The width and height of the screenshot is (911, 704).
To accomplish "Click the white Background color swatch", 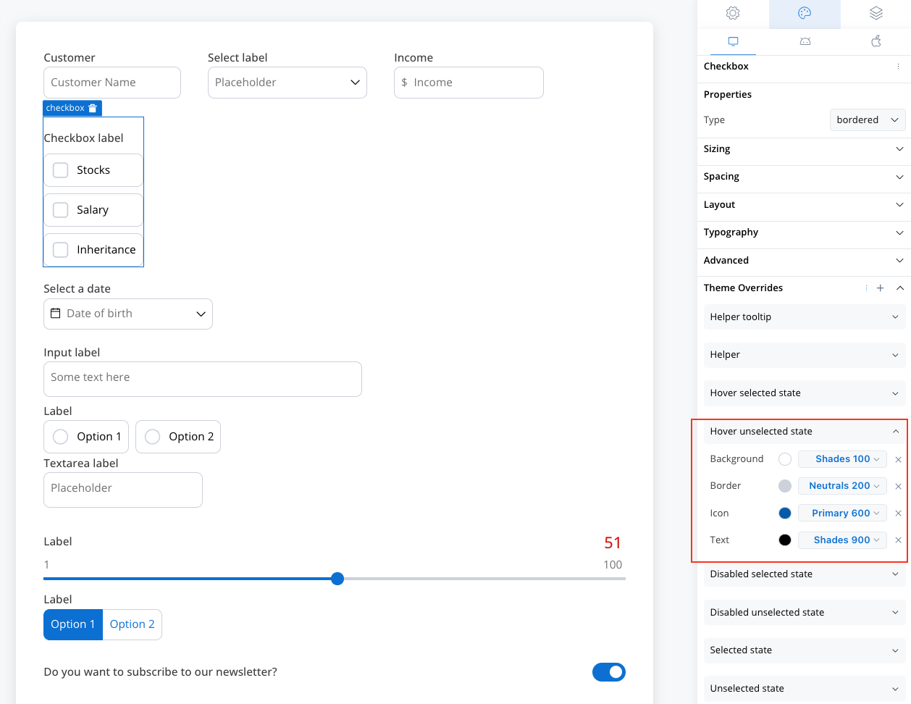I will pos(785,459).
